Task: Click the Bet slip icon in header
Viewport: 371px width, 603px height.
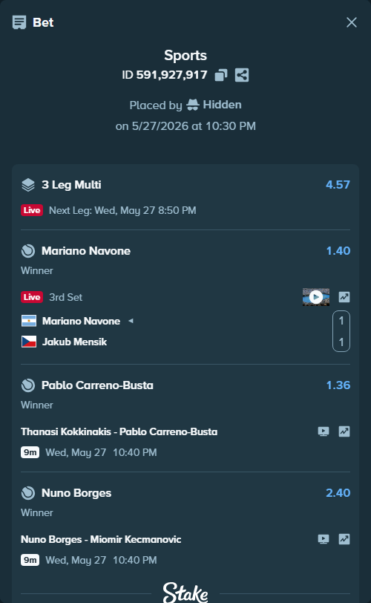Action: click(x=19, y=22)
